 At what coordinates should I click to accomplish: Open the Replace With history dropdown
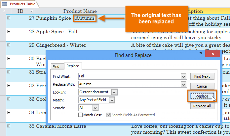pyautogui.click(x=183, y=84)
